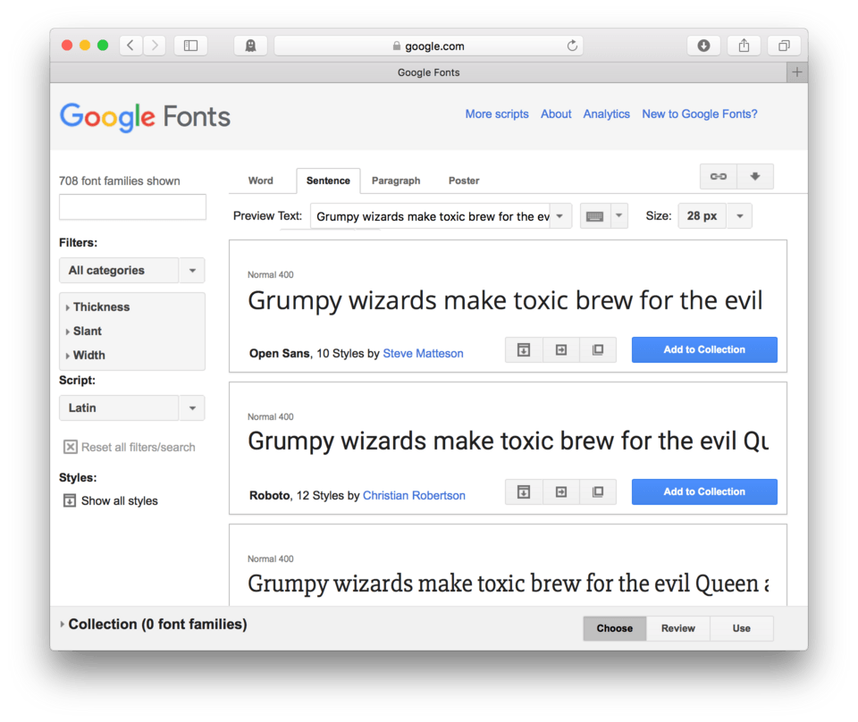Expand the Slant filter
This screenshot has height=722, width=858.
84,331
